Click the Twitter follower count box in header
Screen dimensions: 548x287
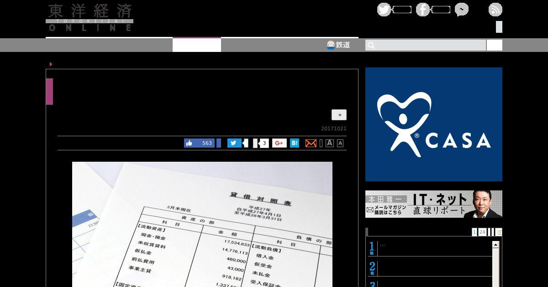point(402,10)
